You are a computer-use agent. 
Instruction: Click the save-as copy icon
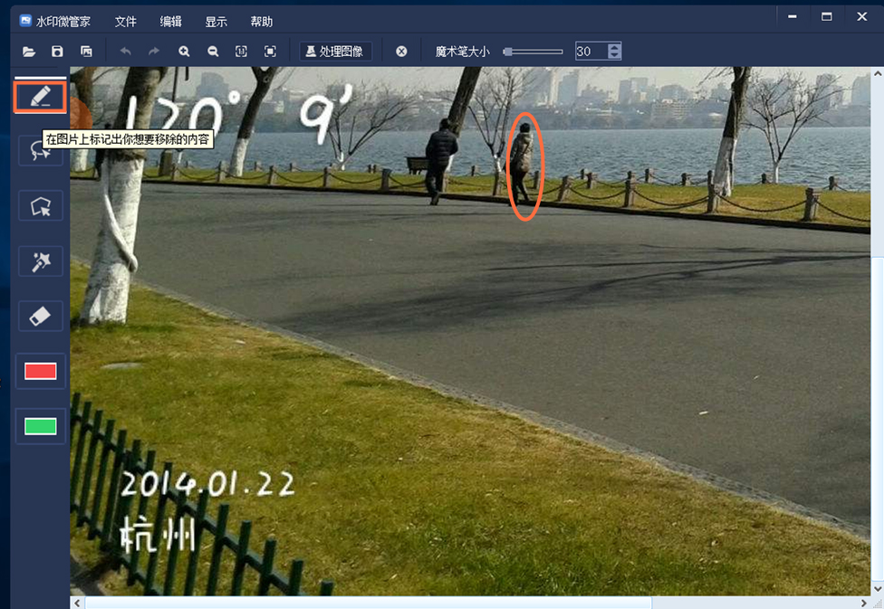point(86,52)
